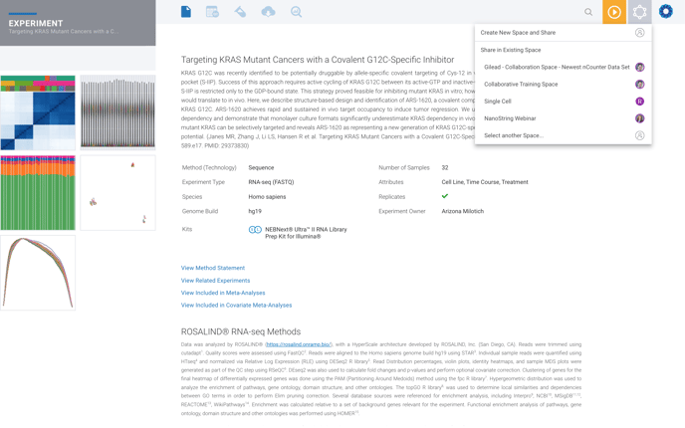
Task: Open View Included in Covariate Meta-Analyses link
Action: [236, 306]
